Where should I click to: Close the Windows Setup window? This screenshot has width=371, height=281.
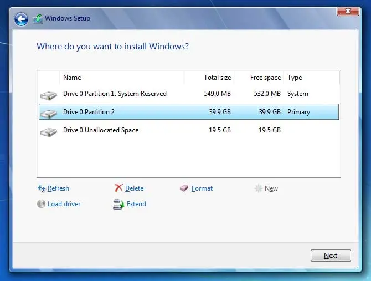click(x=348, y=10)
